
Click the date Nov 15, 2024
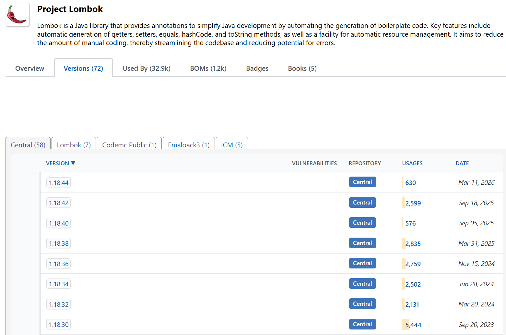477,264
